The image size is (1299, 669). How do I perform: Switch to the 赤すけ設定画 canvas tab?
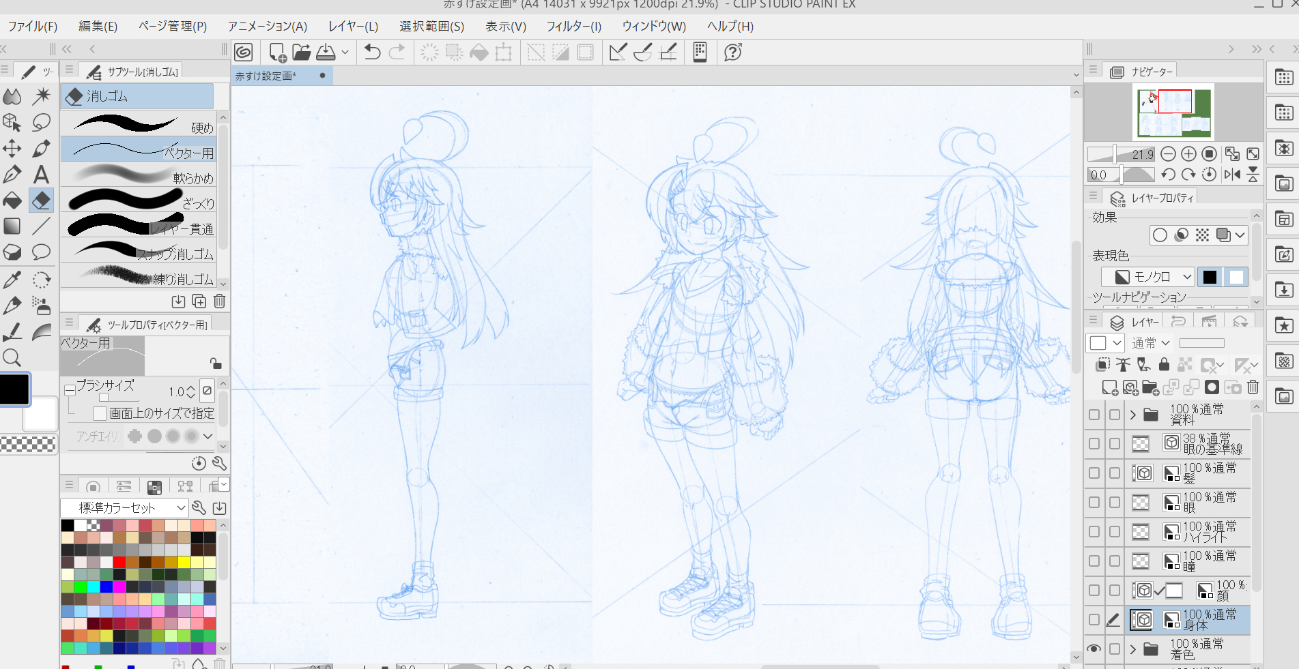(x=281, y=76)
